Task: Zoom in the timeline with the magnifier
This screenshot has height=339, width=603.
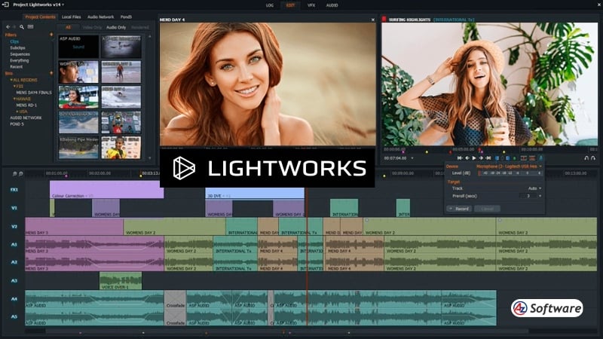Action: point(21,174)
